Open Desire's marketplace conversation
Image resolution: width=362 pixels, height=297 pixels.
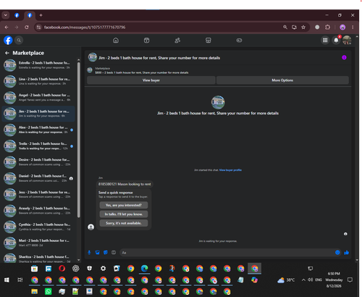[x=38, y=162]
